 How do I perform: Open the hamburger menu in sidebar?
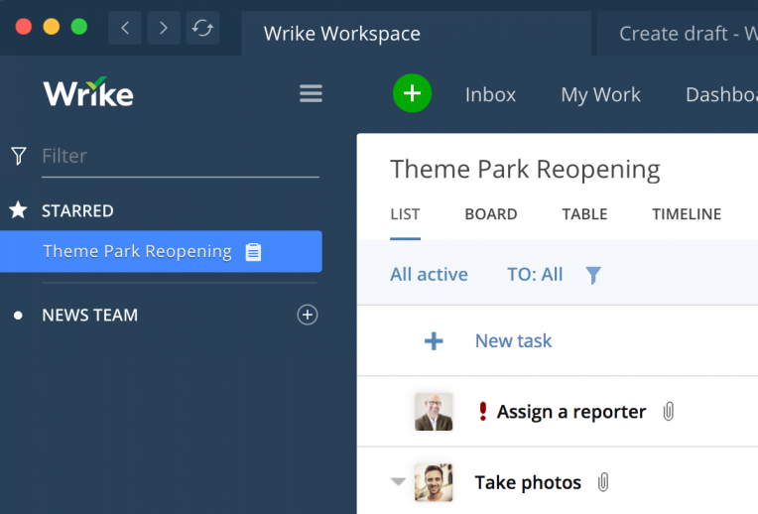click(311, 94)
